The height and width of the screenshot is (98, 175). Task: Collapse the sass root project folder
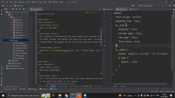(x=4, y=12)
